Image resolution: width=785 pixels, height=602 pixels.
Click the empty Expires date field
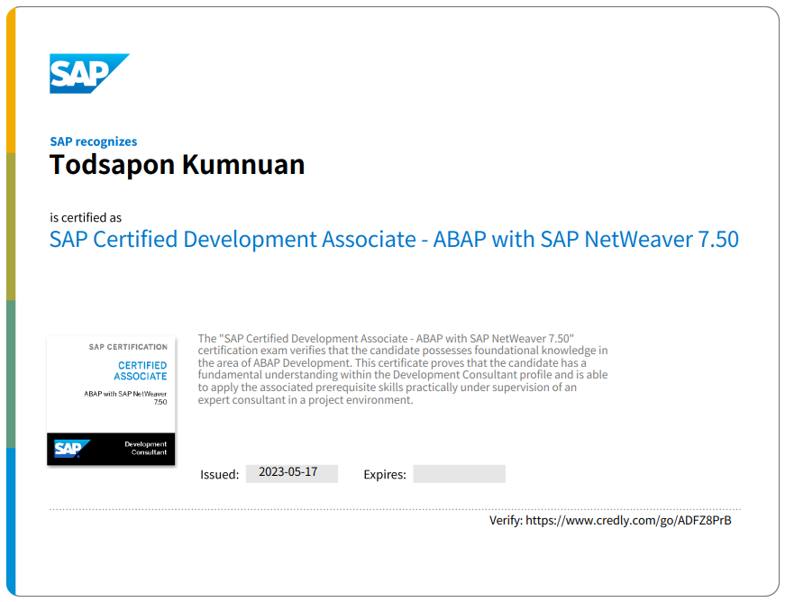(459, 474)
